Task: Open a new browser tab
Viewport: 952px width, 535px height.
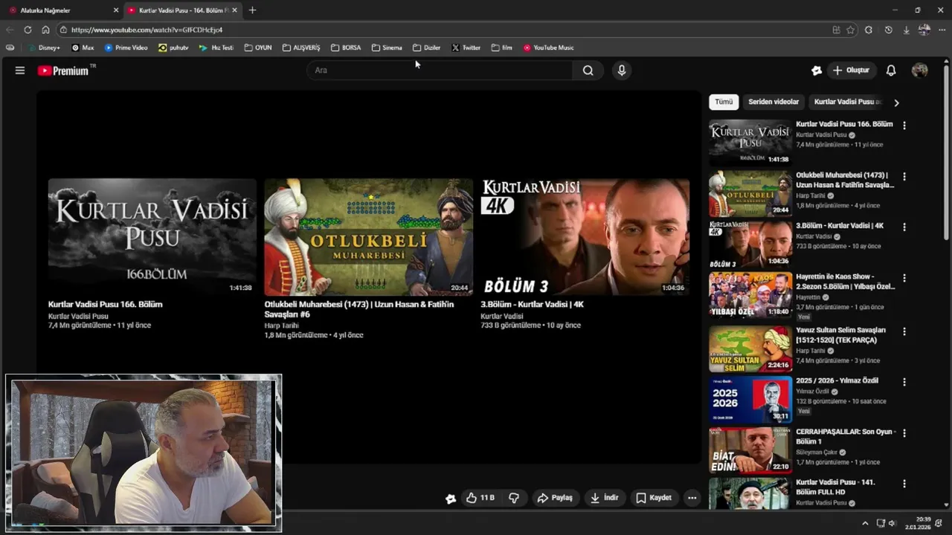Action: (252, 10)
